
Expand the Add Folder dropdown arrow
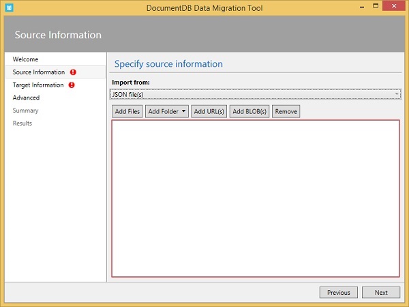coord(183,111)
